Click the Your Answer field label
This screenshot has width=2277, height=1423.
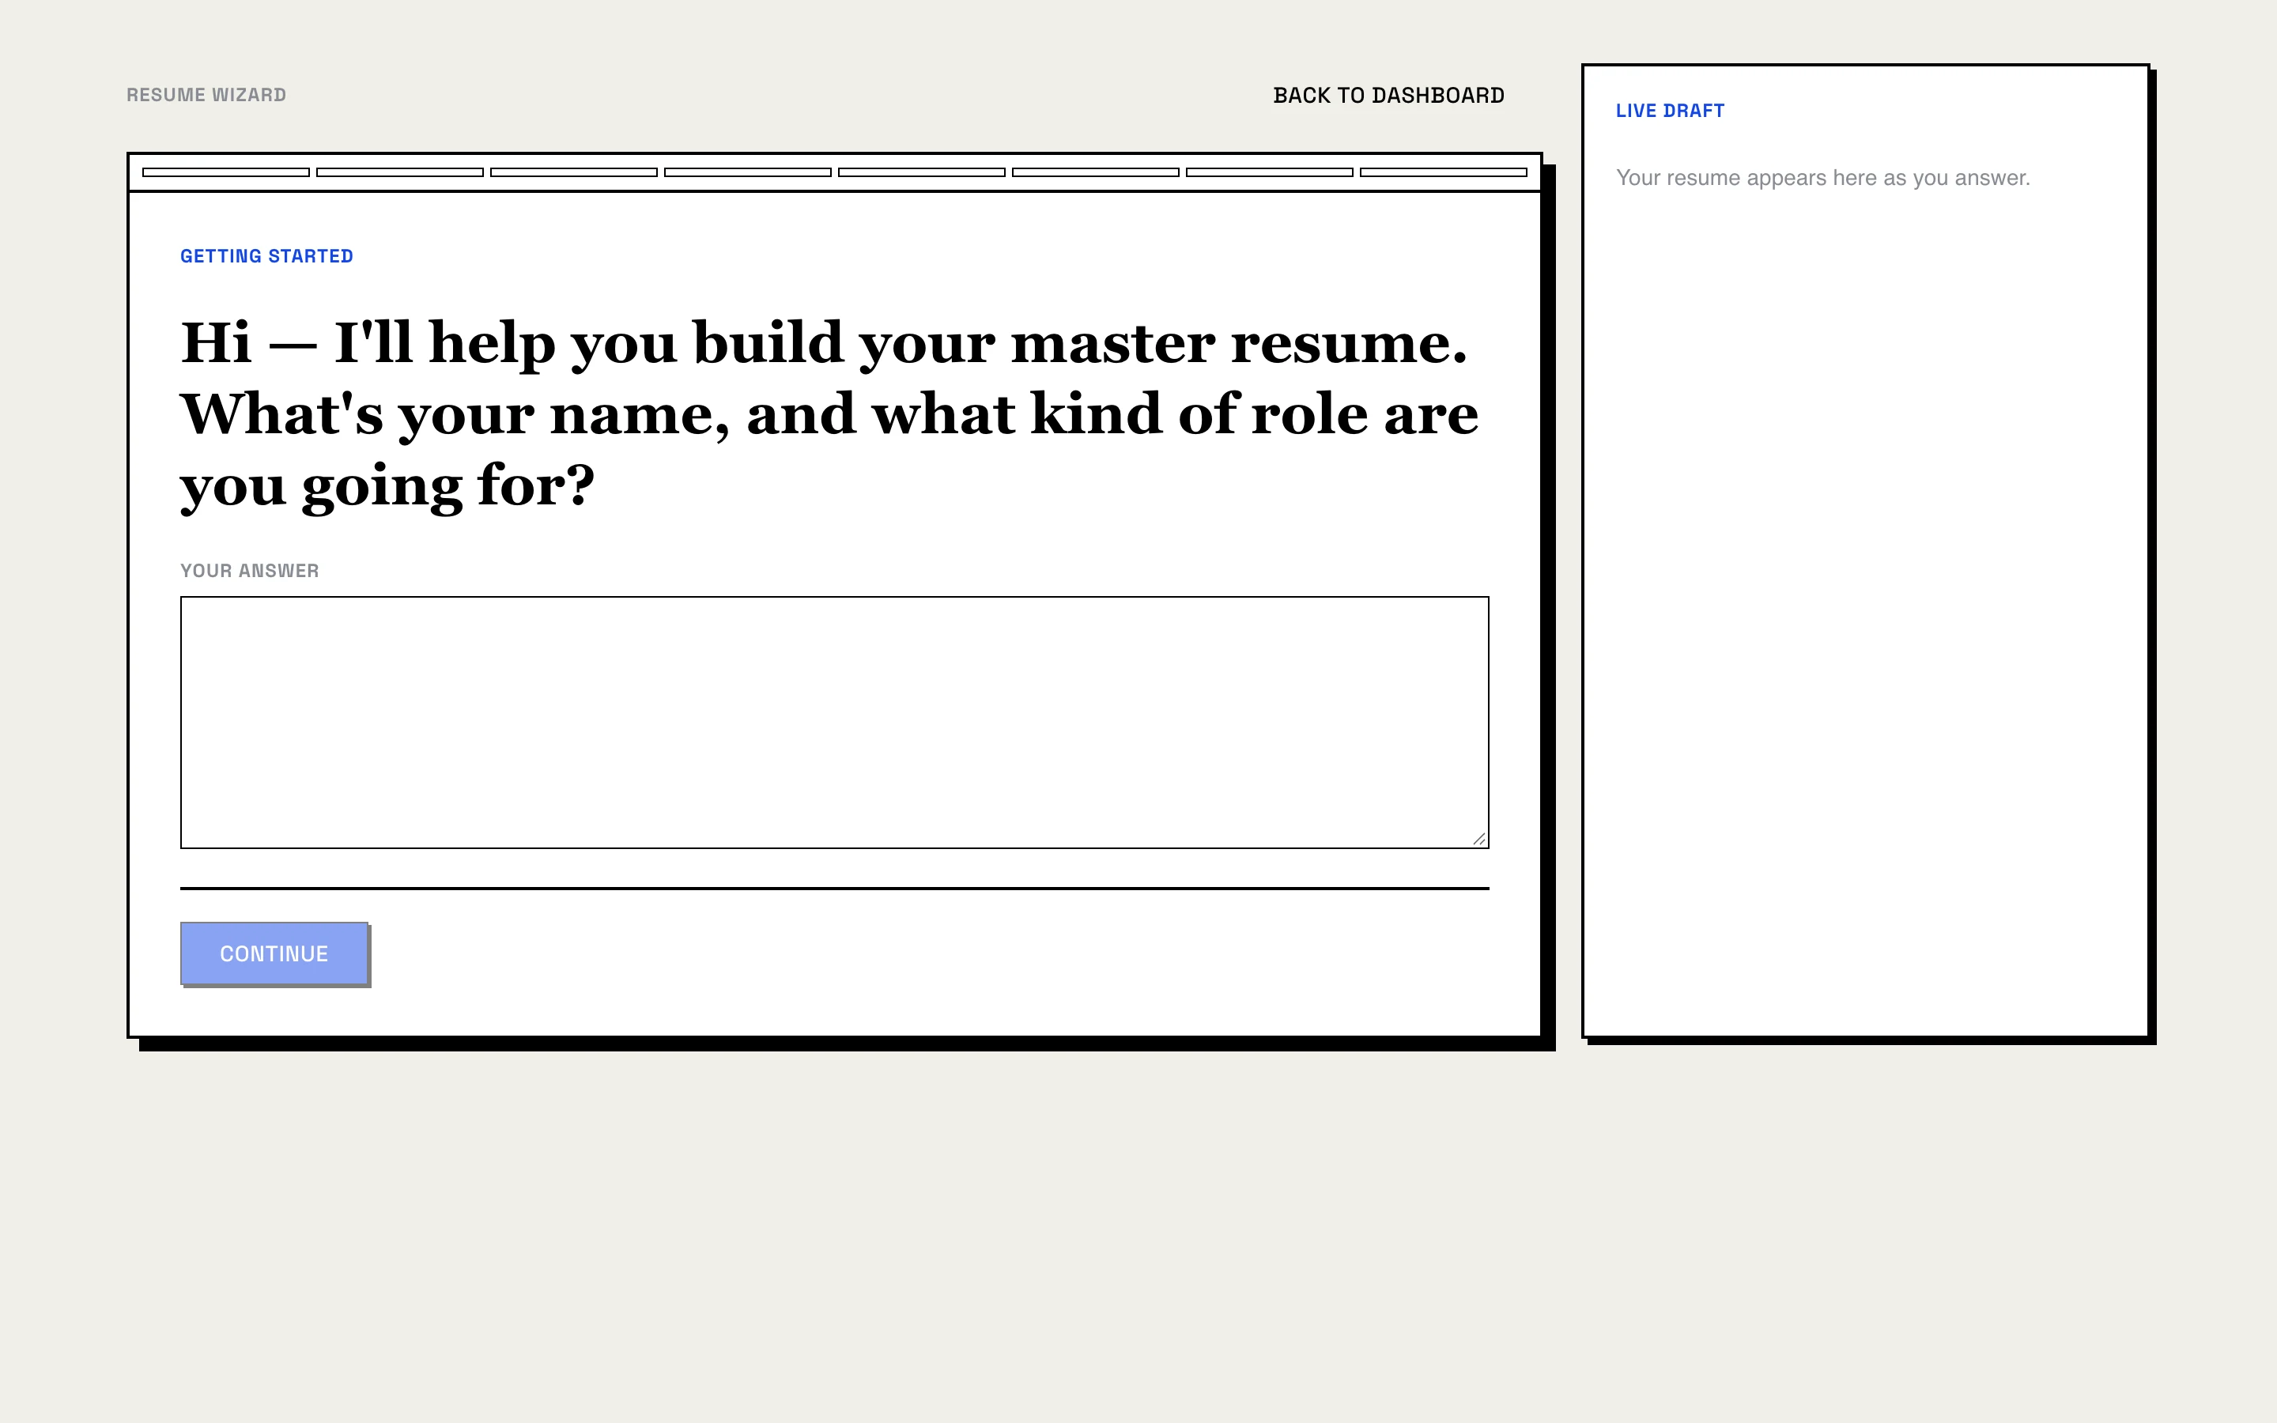249,570
